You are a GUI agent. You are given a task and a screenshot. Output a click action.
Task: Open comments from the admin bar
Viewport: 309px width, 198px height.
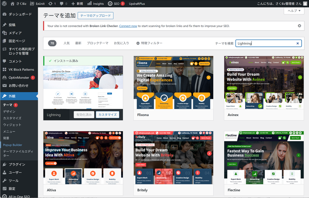point(64,3)
